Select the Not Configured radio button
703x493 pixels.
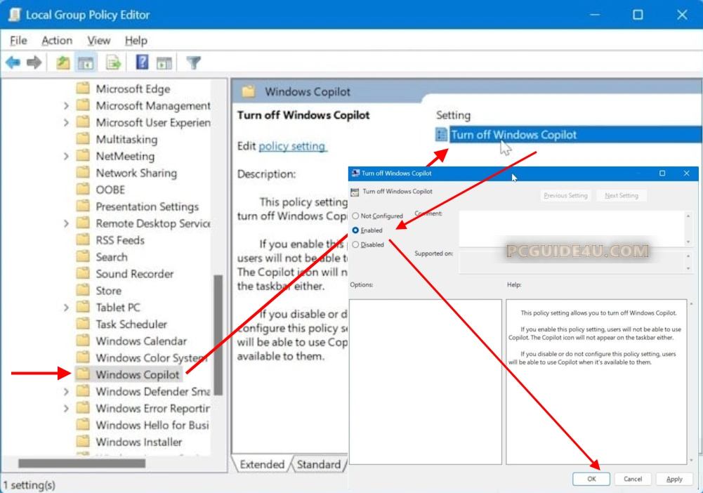click(x=355, y=216)
